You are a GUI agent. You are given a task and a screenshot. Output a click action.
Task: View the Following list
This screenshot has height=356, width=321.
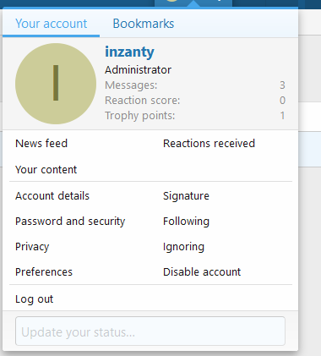[186, 222]
